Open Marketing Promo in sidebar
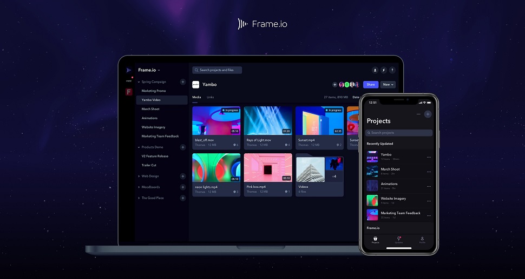The image size is (525, 279). coord(154,91)
